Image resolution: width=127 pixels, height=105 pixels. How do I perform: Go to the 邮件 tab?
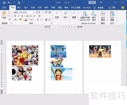pyautogui.click(x=46, y=8)
